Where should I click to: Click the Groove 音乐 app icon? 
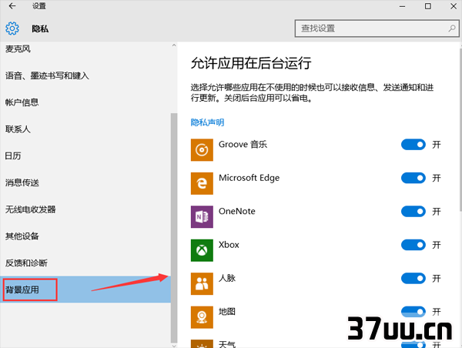(x=202, y=150)
